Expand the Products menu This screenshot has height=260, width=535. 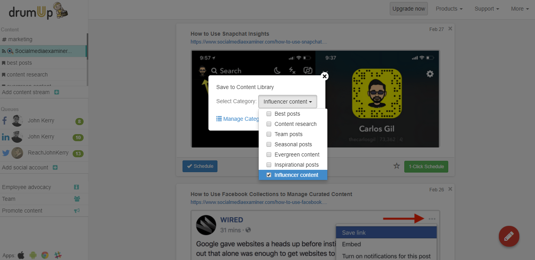pos(449,9)
